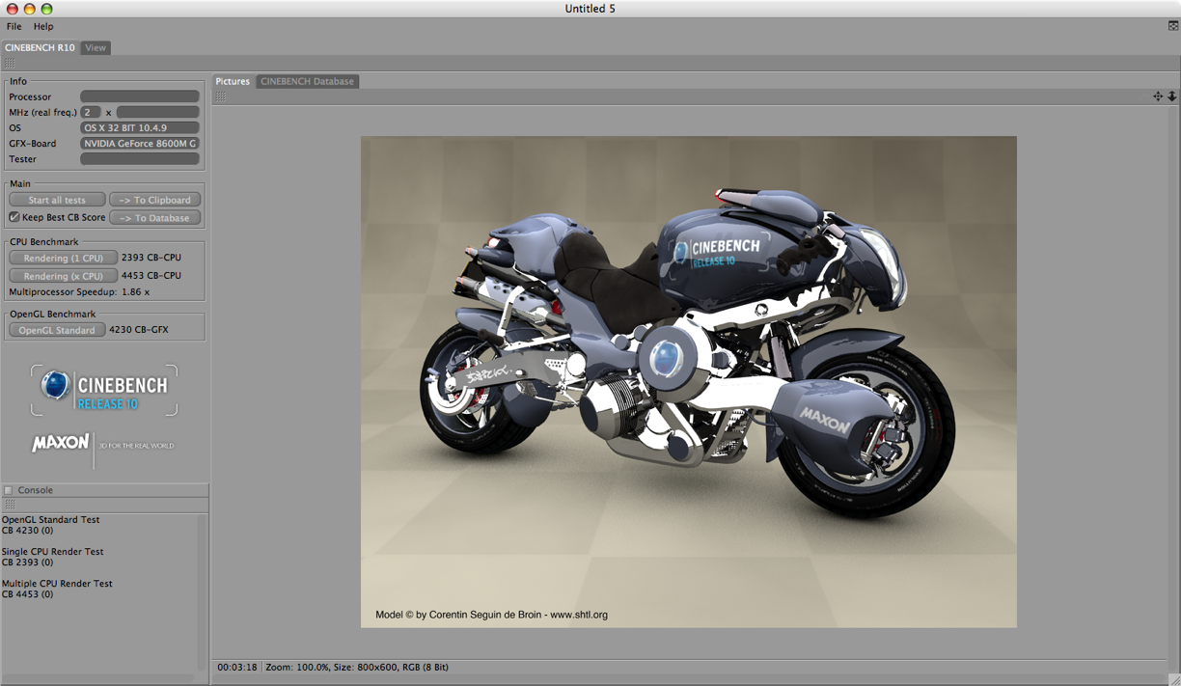1181x686 pixels.
Task: Click the grip handle icon under the Console header
Action: click(10, 505)
